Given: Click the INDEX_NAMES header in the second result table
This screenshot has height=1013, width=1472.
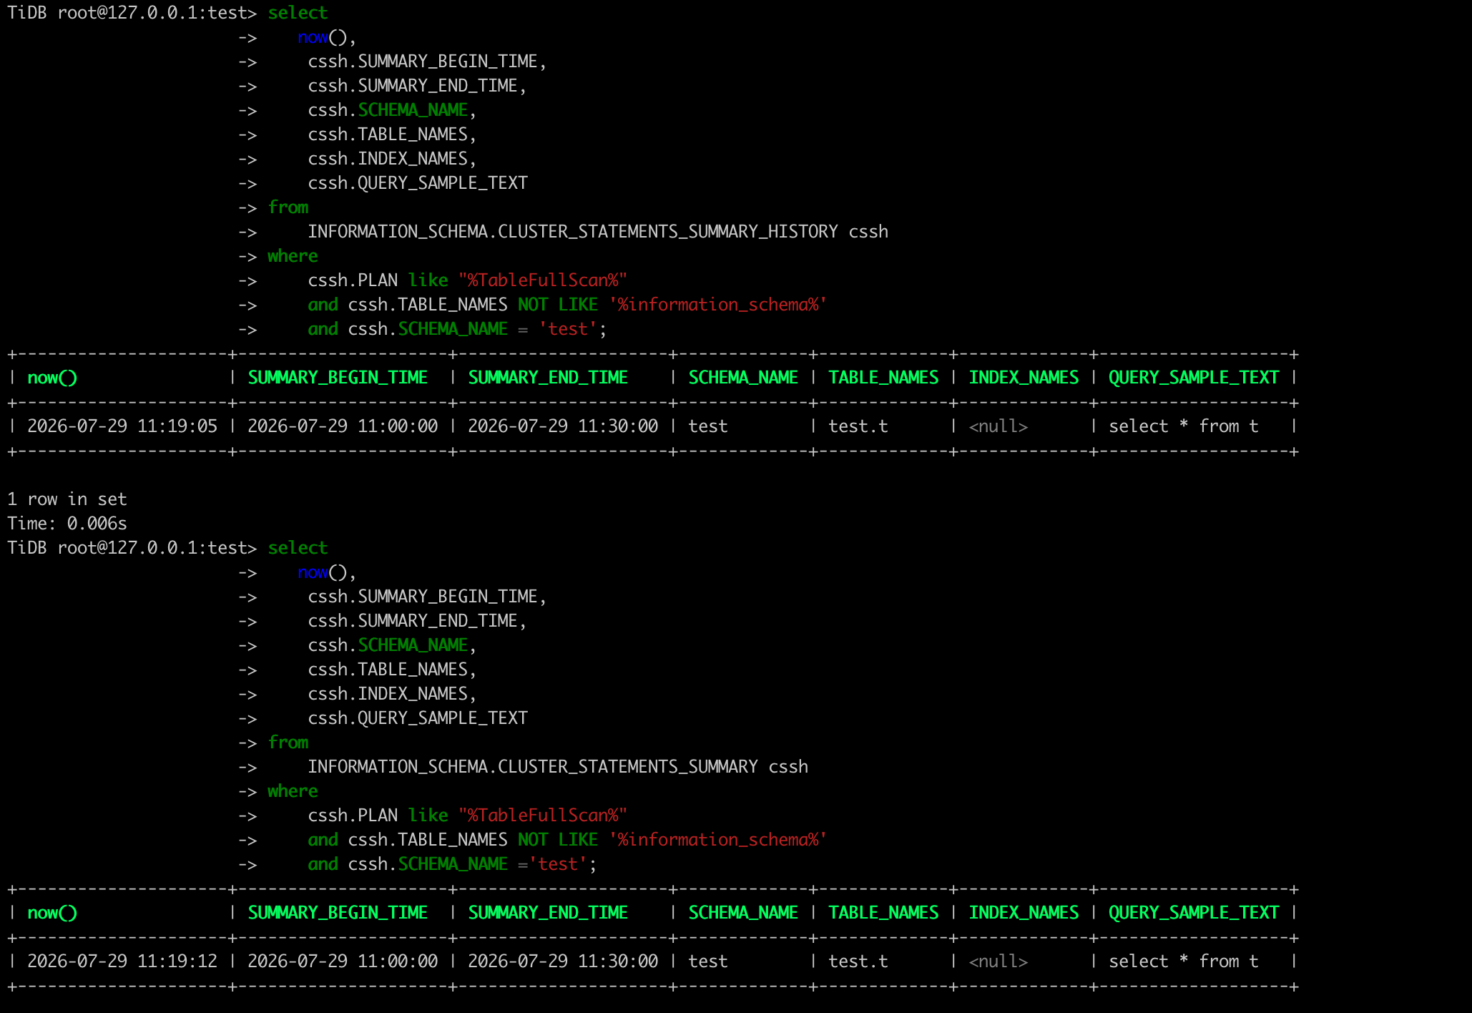Looking at the screenshot, I should pyautogui.click(x=1024, y=913).
